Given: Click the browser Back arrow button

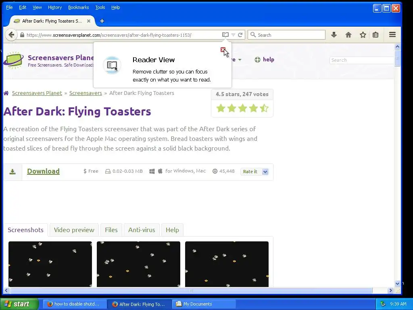Looking at the screenshot, I should coord(11,35).
